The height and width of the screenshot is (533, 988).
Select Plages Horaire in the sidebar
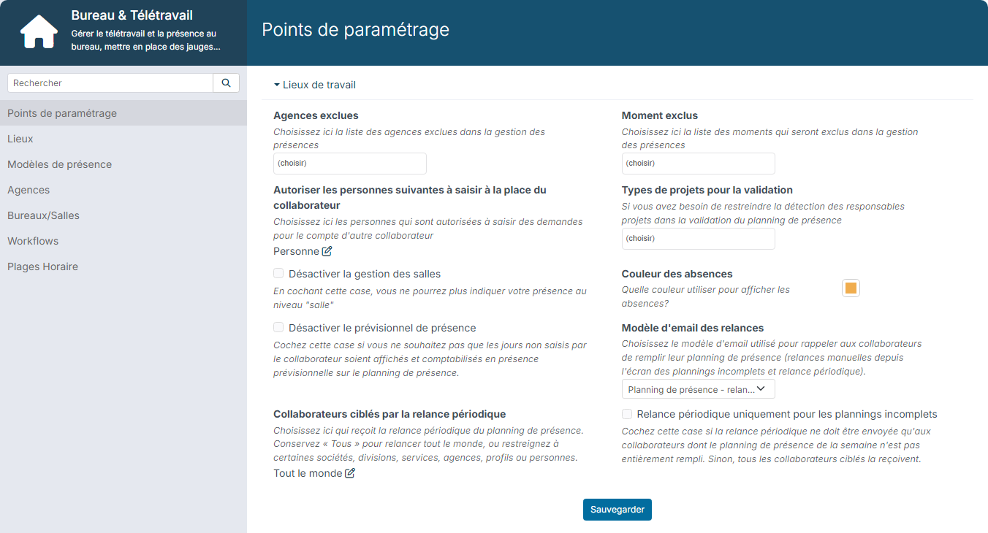coord(123,266)
